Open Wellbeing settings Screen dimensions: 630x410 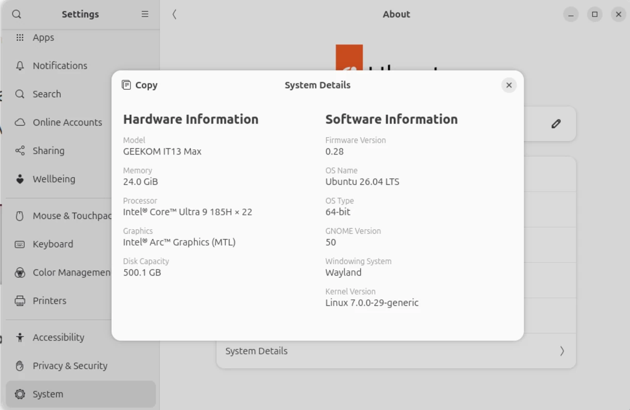pyautogui.click(x=81, y=179)
